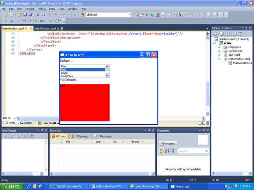Viewport: 254px width, 190px height.
Task: Click the Start button on the taskbar
Action: [11, 186]
